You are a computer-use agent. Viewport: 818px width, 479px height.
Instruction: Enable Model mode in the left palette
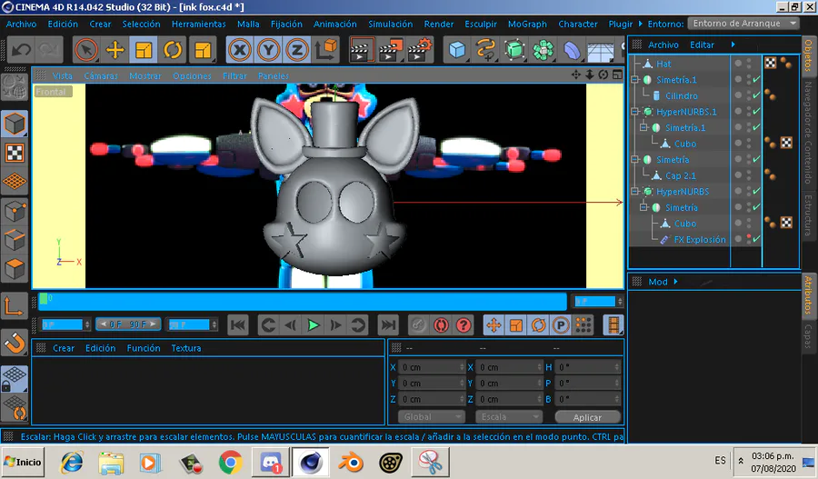coord(15,125)
